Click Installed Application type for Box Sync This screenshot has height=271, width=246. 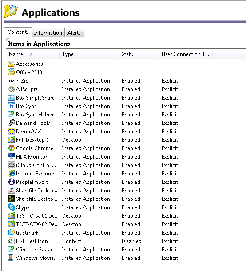(x=86, y=106)
